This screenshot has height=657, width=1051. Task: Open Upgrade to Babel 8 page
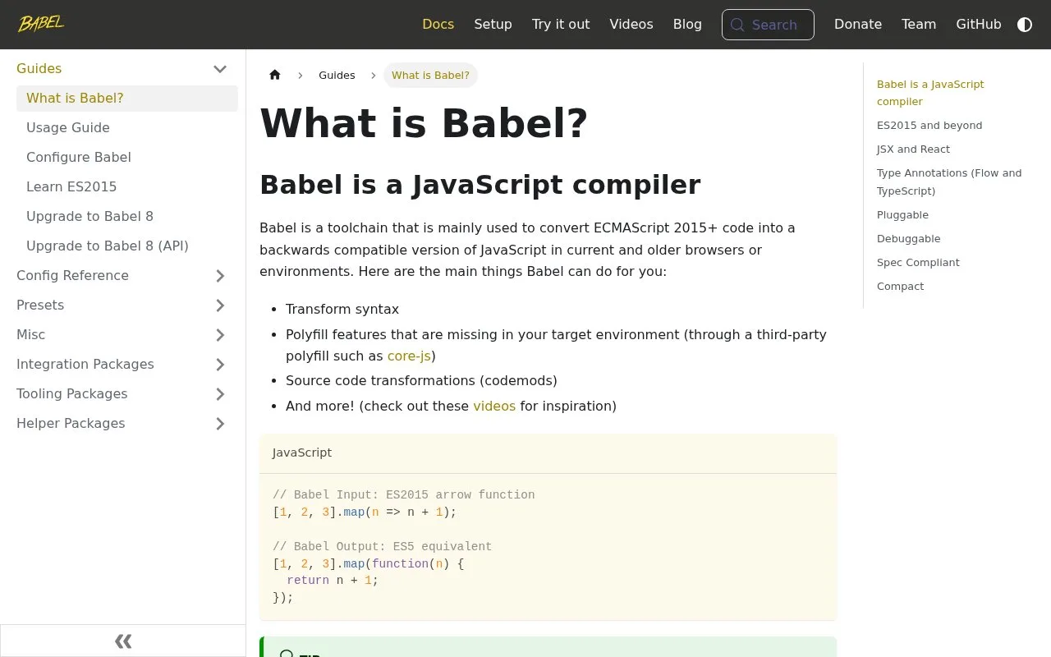click(x=127, y=217)
